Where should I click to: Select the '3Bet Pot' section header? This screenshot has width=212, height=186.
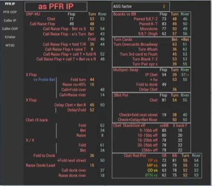click(x=121, y=95)
